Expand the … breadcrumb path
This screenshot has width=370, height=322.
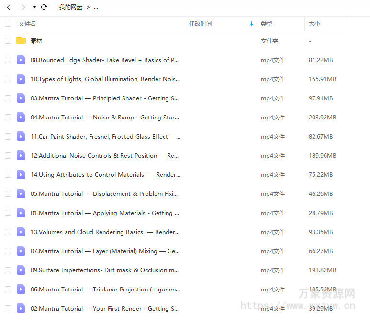tap(96, 8)
